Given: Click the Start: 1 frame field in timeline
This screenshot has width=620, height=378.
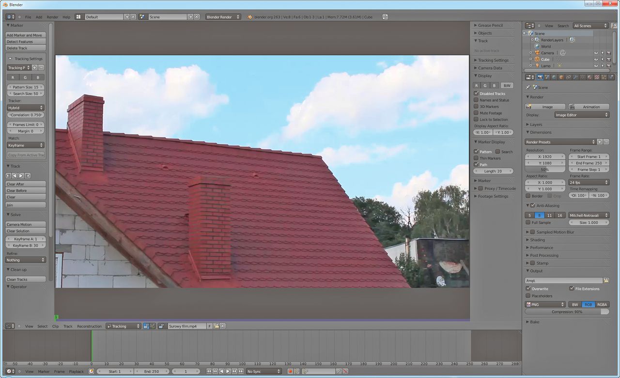Looking at the screenshot, I should point(114,371).
